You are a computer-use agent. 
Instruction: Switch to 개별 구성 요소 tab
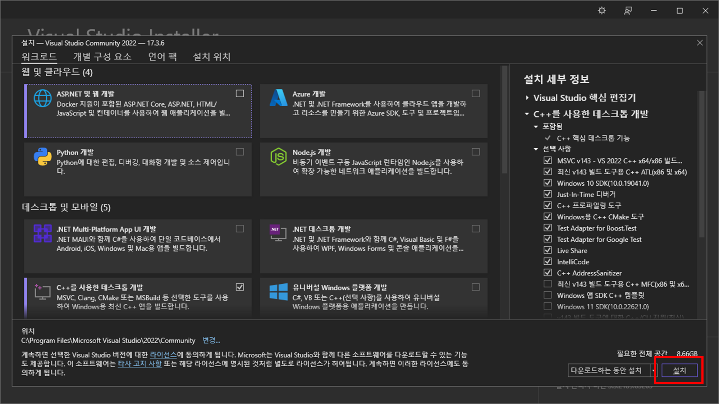tap(102, 57)
